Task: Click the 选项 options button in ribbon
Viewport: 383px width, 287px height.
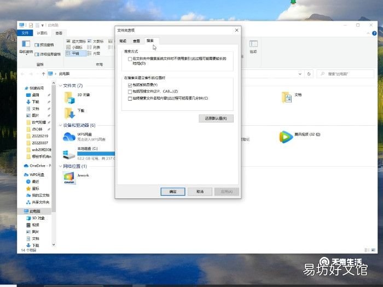Action: (x=253, y=47)
